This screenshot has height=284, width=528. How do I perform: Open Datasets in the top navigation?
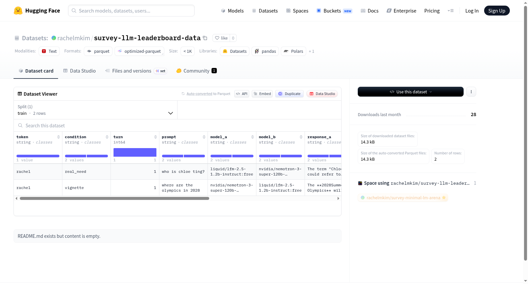(x=265, y=11)
